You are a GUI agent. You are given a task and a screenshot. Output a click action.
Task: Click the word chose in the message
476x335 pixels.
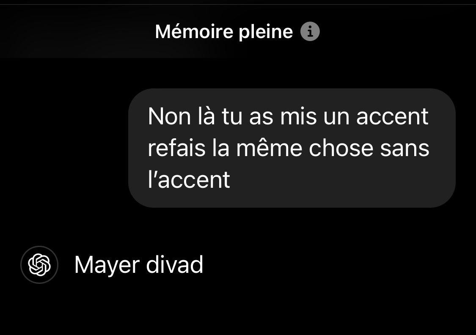(341, 148)
